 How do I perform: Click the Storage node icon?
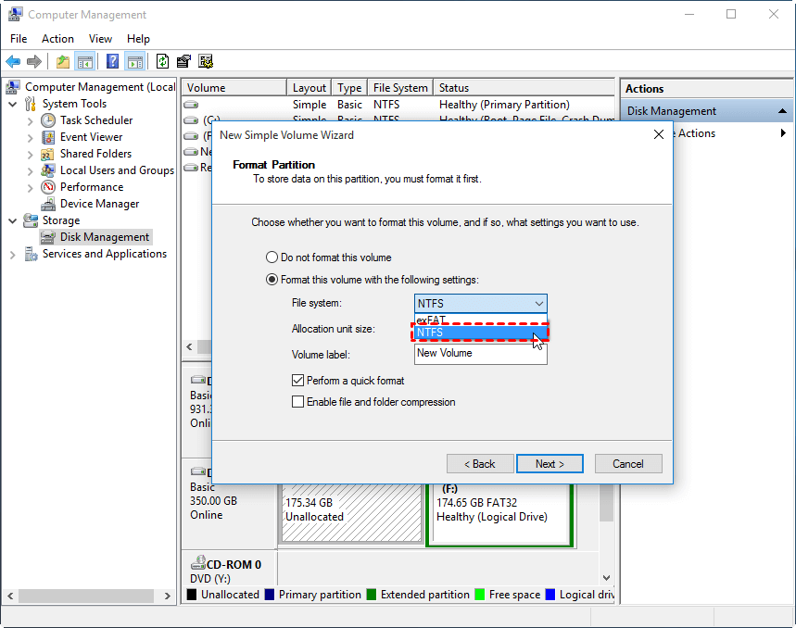(31, 220)
